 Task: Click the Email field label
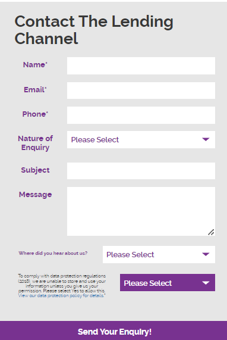pos(35,89)
